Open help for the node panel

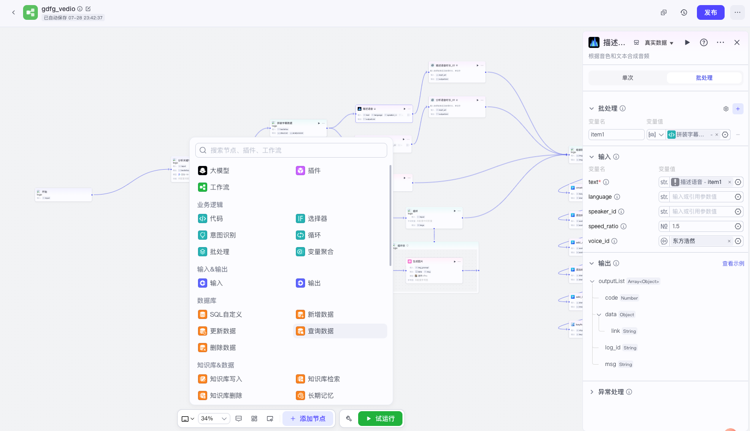pyautogui.click(x=704, y=42)
